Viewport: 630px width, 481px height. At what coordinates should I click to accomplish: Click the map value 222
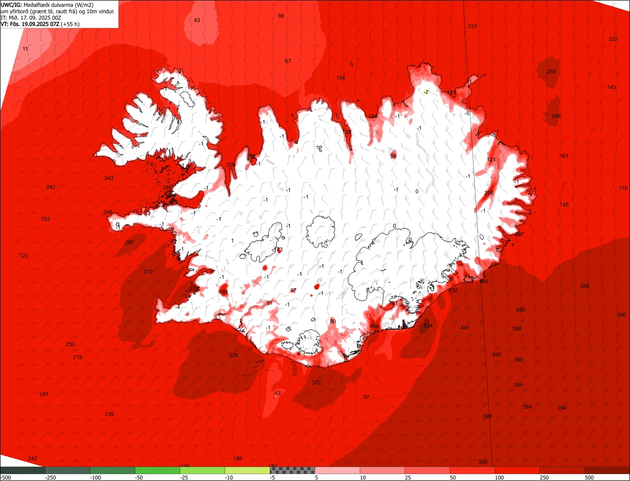[613, 39]
